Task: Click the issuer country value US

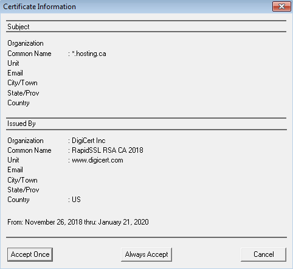Action: click(76, 200)
